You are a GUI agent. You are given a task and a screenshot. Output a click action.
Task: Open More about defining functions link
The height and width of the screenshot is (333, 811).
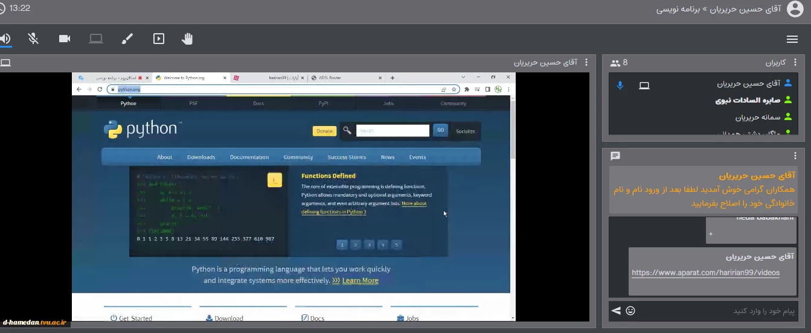(364, 208)
